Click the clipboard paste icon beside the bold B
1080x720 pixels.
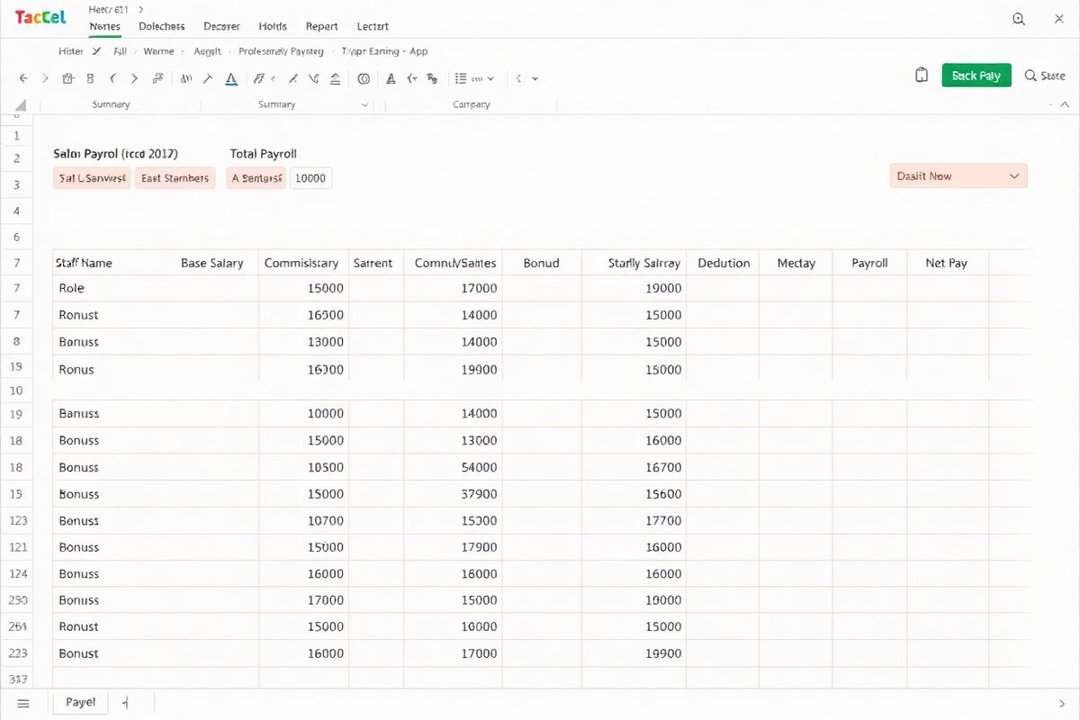(67, 79)
